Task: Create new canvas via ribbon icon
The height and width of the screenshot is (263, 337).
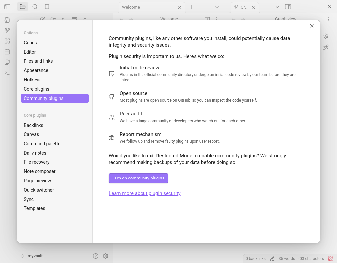Action: (7, 41)
